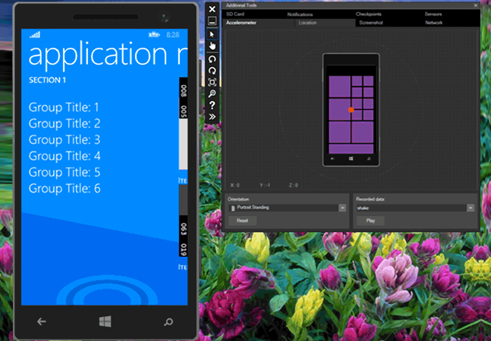Viewport: 491px width, 341px height.
Task: Tap Group Title: 2 in the phone app
Action: click(x=65, y=124)
